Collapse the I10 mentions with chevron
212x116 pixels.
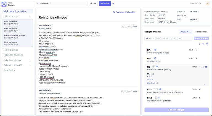click(205, 84)
